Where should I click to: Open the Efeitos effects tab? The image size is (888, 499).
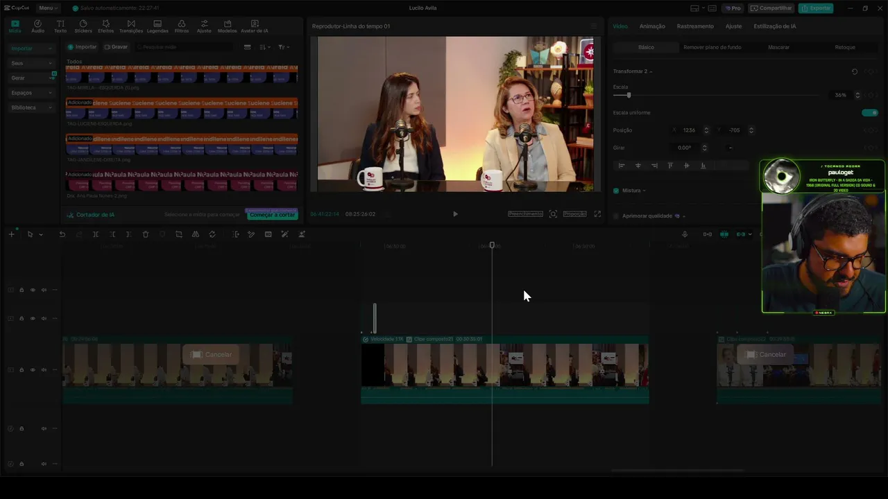(105, 26)
